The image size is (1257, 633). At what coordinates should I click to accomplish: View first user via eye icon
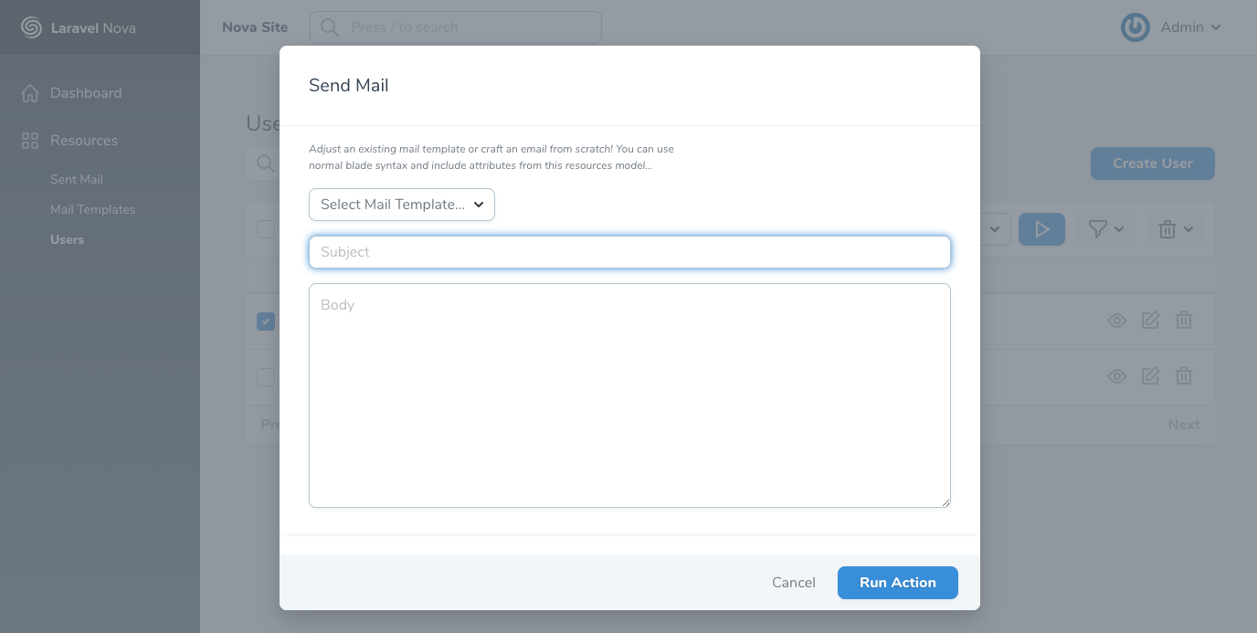point(1116,321)
